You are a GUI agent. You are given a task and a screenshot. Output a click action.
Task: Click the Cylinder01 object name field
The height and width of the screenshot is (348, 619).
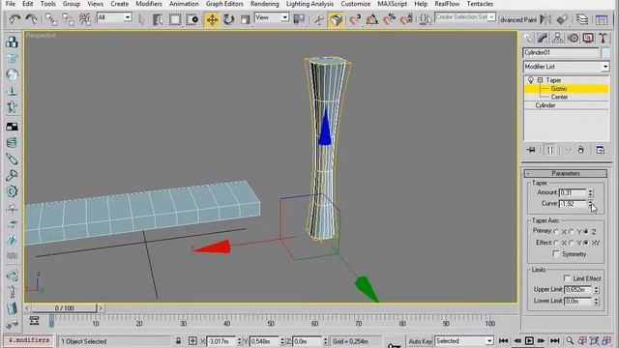pyautogui.click(x=561, y=52)
